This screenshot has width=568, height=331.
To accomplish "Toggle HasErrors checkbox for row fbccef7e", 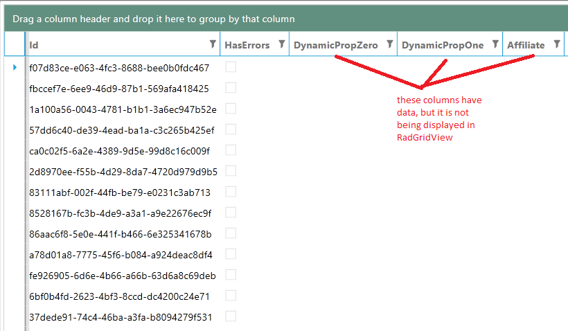I will tap(231, 88).
